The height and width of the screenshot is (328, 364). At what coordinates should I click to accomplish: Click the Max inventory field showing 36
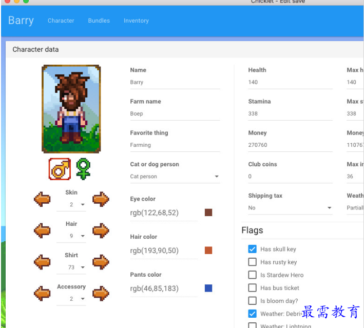click(x=355, y=177)
